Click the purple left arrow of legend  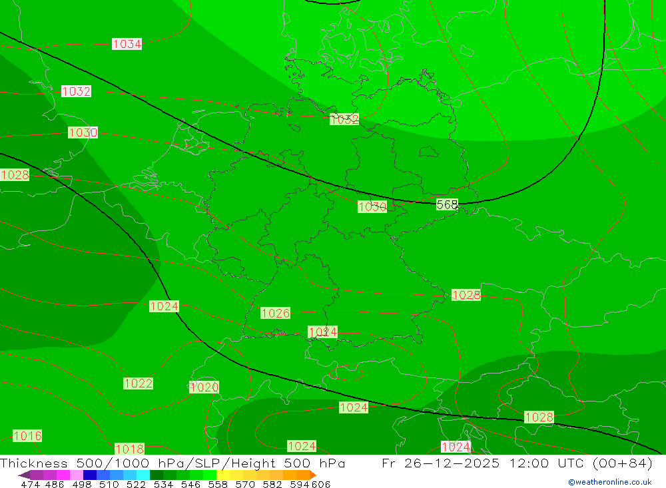click(24, 475)
